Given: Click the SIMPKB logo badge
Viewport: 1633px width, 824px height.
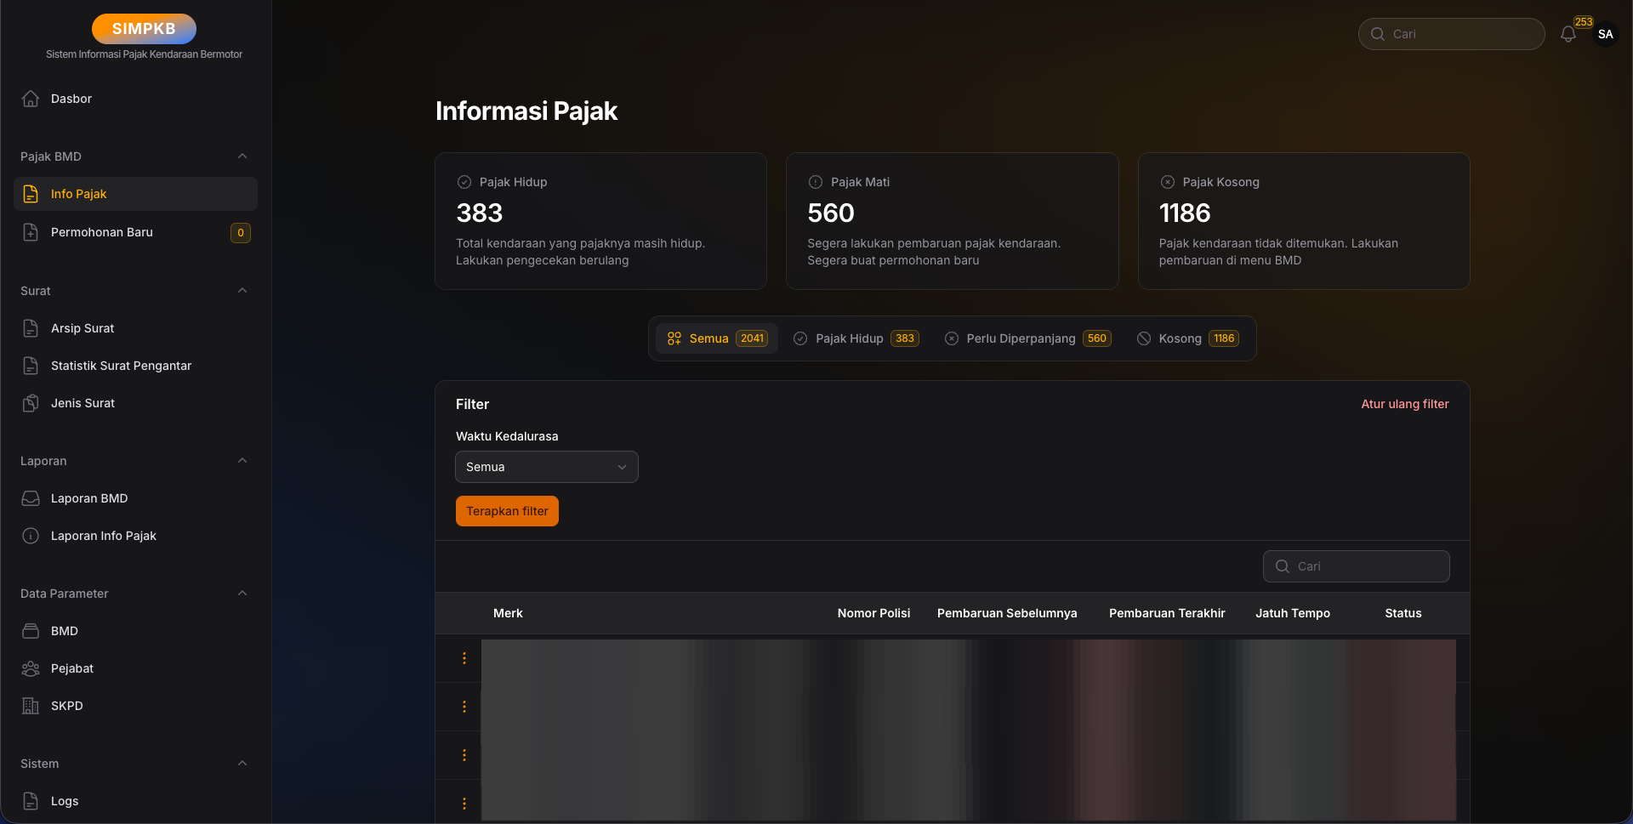Looking at the screenshot, I should click(144, 29).
